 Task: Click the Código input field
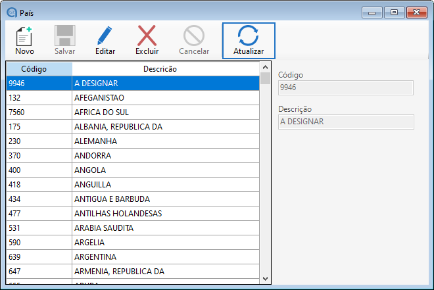pos(346,87)
